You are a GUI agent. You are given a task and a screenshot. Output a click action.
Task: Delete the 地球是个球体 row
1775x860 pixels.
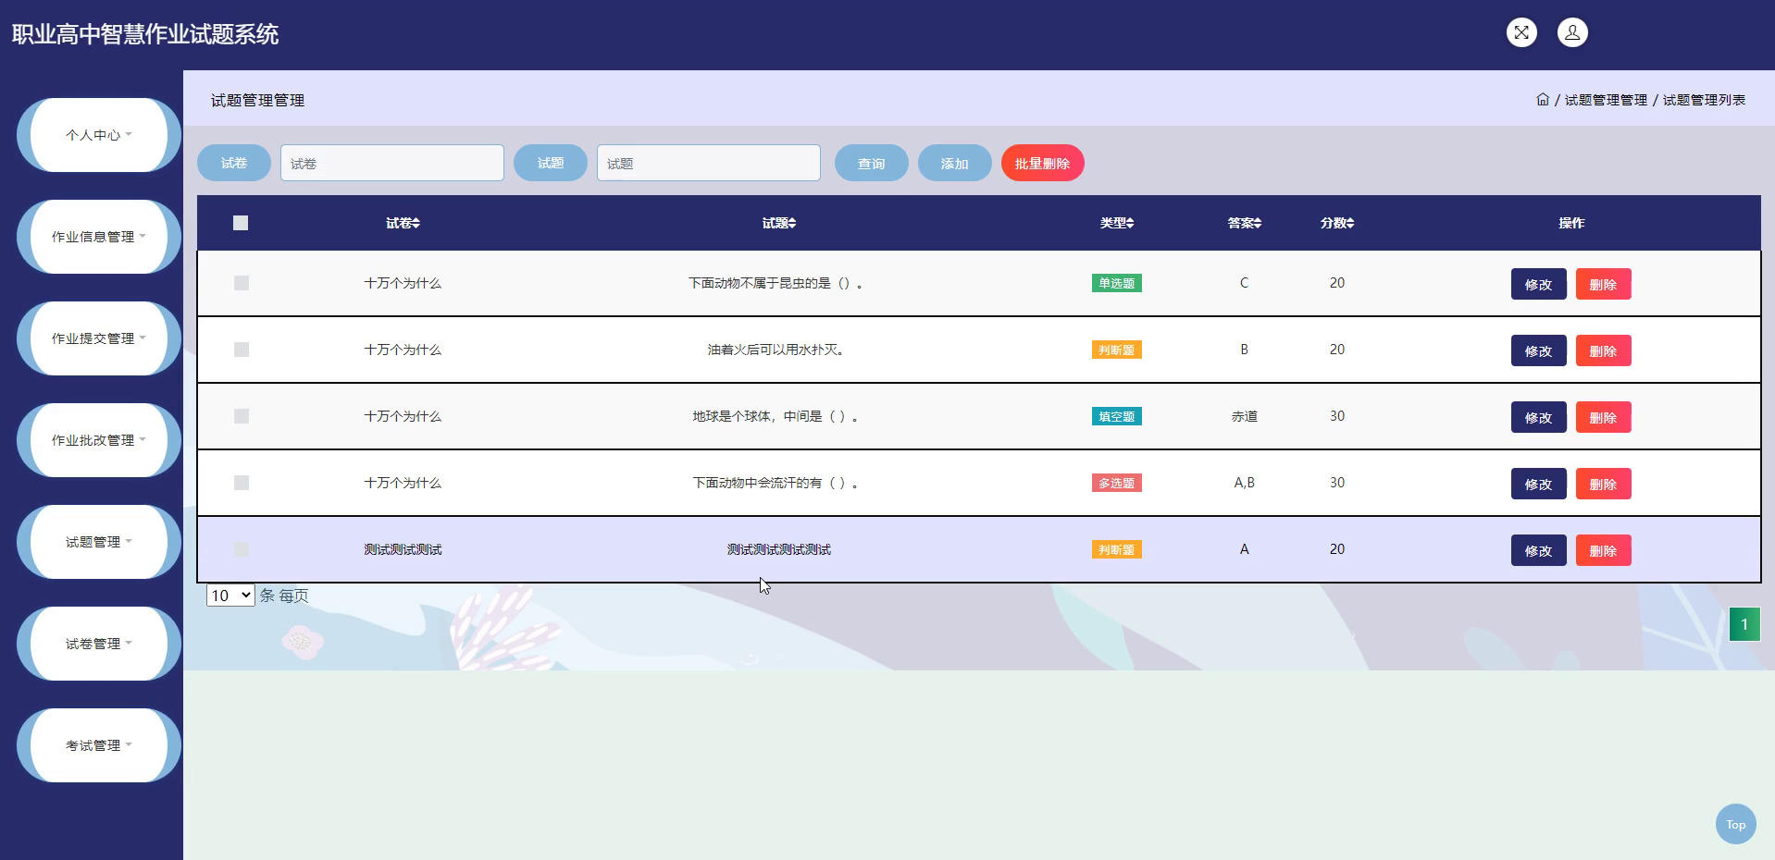point(1603,417)
